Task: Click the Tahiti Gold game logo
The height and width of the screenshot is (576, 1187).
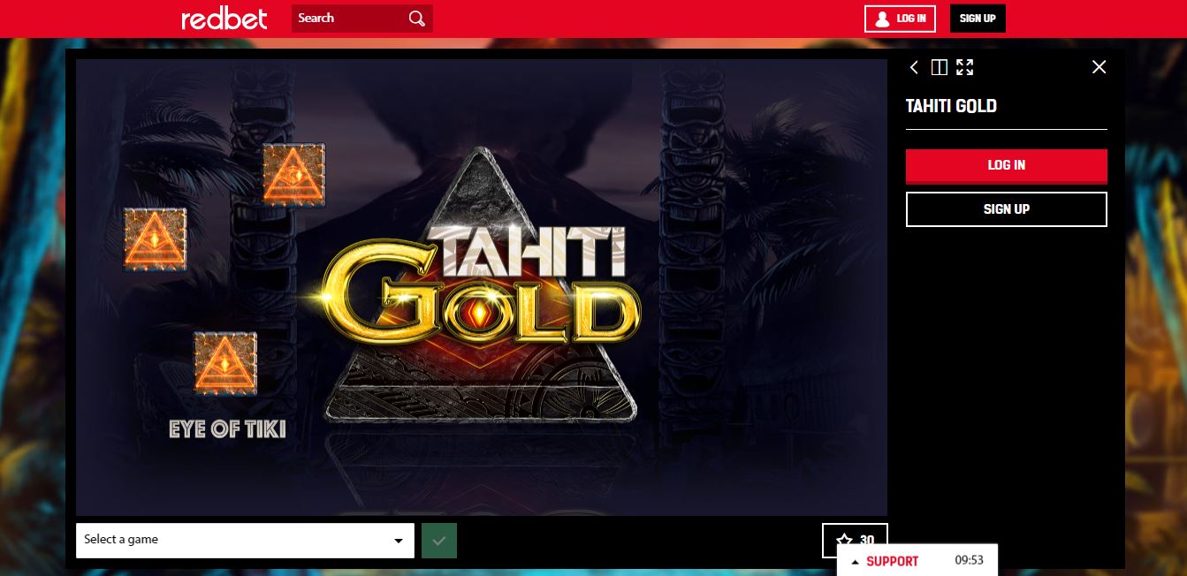Action: click(x=481, y=285)
